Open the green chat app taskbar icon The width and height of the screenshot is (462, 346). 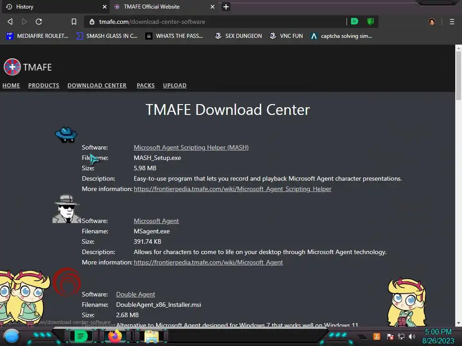click(81, 336)
